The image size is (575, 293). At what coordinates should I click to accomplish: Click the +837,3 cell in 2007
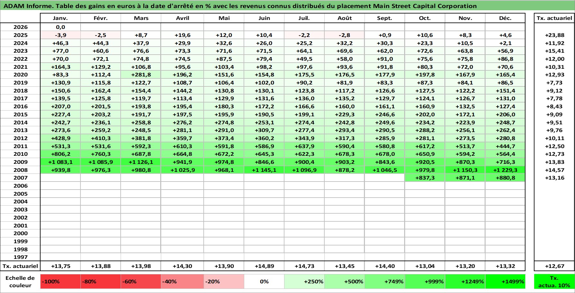click(425, 178)
